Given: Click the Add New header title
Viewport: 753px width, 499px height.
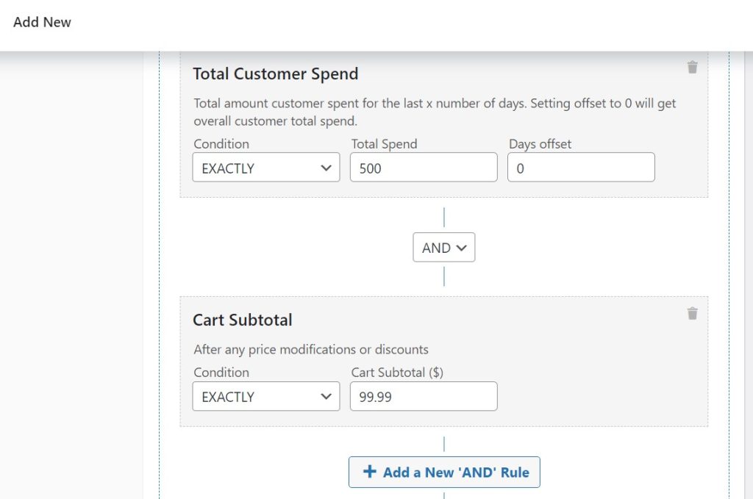Looking at the screenshot, I should [x=42, y=22].
